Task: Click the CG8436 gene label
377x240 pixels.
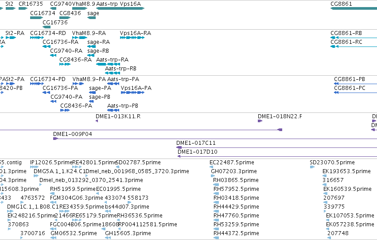Action: point(70,13)
